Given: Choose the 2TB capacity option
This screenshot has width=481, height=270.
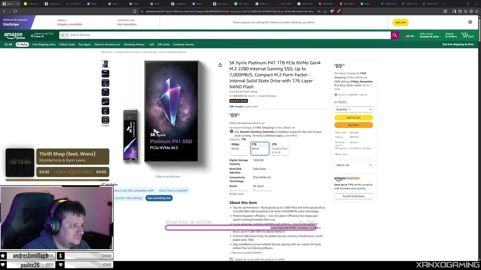Looking at the screenshot, I should tap(280, 148).
